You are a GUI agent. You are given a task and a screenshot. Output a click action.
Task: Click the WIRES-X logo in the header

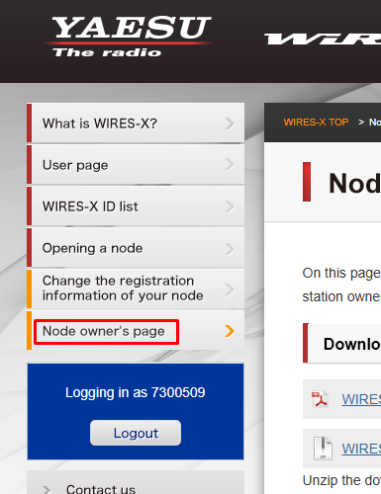[323, 39]
